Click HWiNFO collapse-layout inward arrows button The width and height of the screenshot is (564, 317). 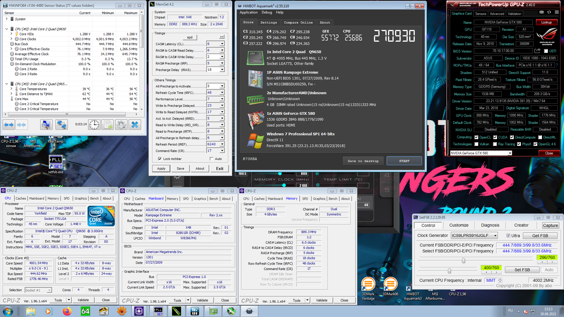(x=21, y=125)
